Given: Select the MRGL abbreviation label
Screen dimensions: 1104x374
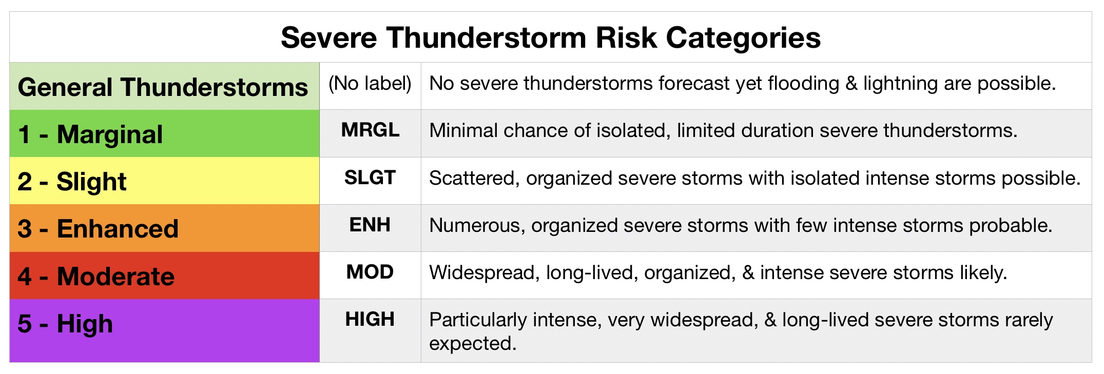Looking at the screenshot, I should tap(370, 130).
